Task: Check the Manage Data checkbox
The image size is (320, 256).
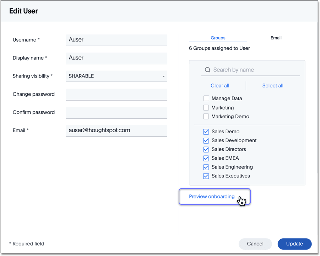Action: pyautogui.click(x=206, y=98)
